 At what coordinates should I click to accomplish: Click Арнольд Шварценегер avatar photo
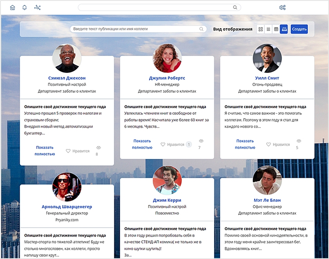[x=67, y=187]
